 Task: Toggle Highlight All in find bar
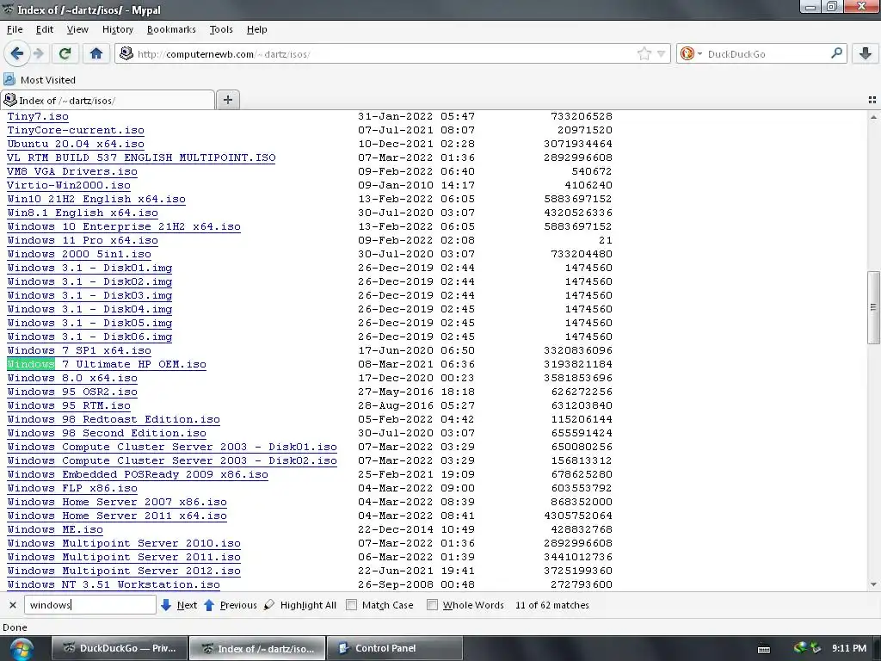click(300, 605)
